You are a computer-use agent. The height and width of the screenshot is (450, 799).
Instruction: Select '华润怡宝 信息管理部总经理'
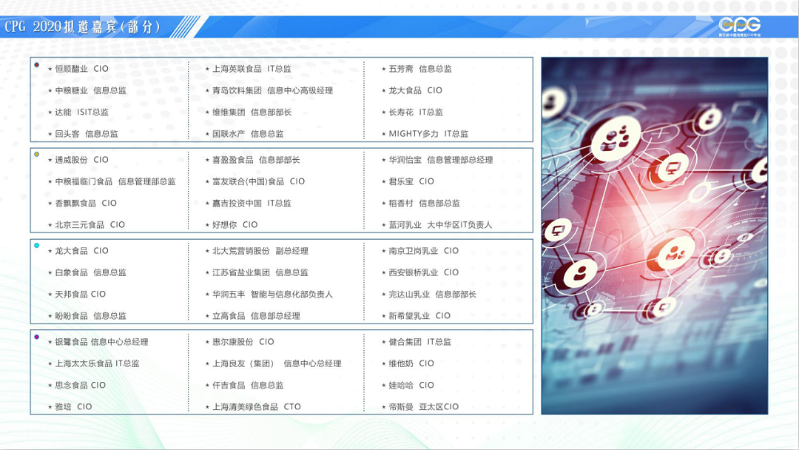coord(441,160)
